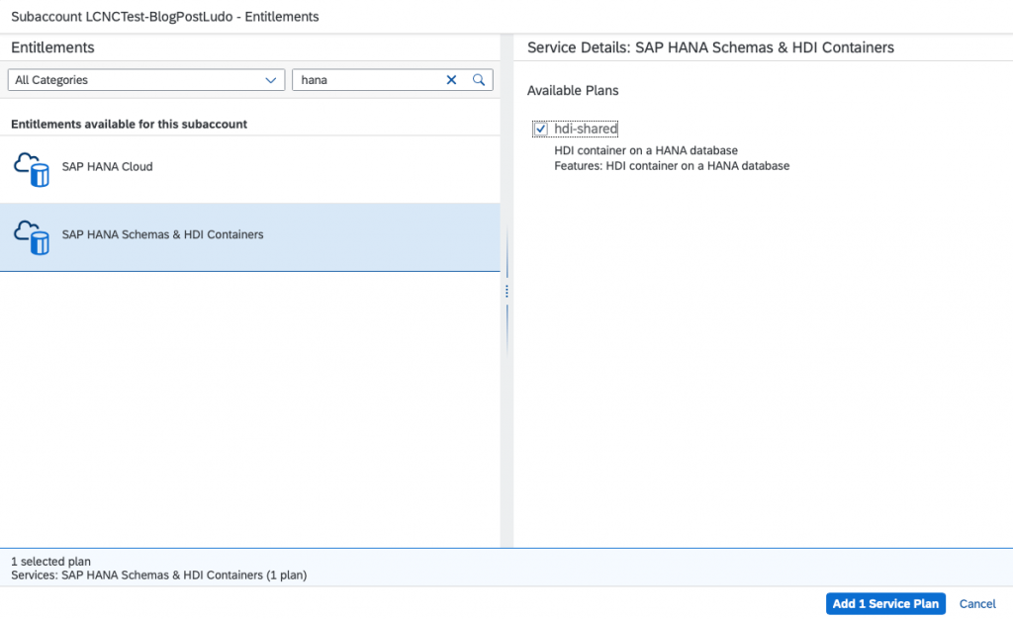Click the hdi-shared plan label
This screenshot has width=1013, height=619.
[x=586, y=130]
